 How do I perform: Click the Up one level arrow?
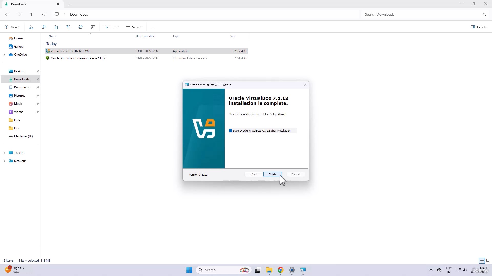pyautogui.click(x=32, y=14)
